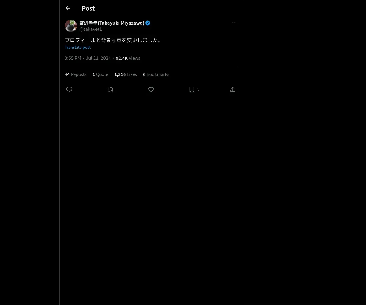Click the blue verified checkmark badge
This screenshot has height=305, width=366.
[148, 23]
